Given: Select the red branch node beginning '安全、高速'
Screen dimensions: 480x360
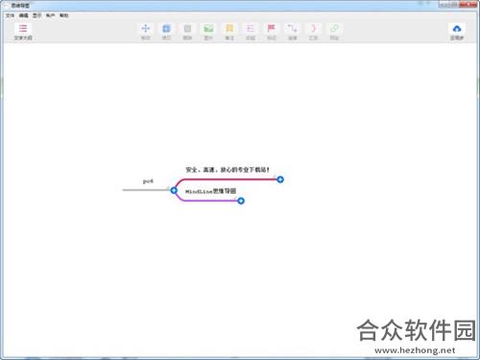Looking at the screenshot, I should click(x=228, y=170).
